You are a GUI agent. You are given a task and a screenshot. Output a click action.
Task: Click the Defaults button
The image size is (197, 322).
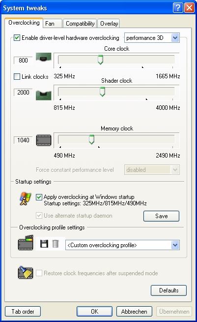coord(169,290)
